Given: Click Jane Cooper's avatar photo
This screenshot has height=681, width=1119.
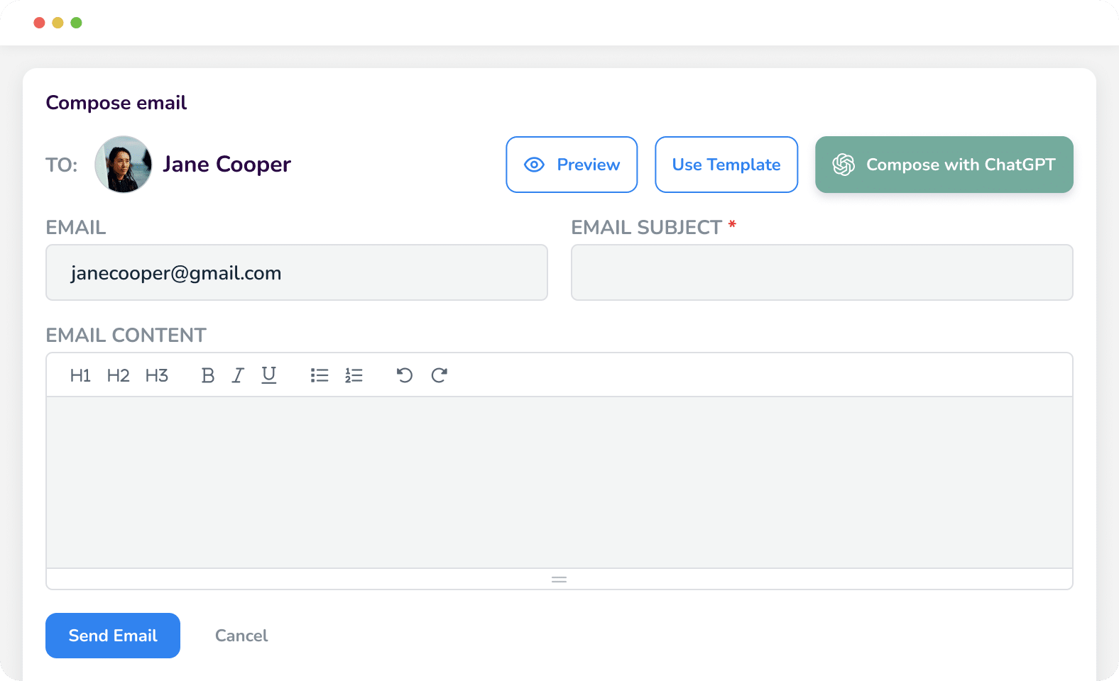Looking at the screenshot, I should point(123,165).
